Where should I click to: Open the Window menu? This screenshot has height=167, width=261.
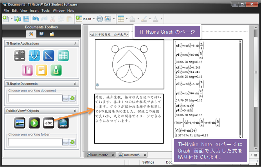[59, 11]
